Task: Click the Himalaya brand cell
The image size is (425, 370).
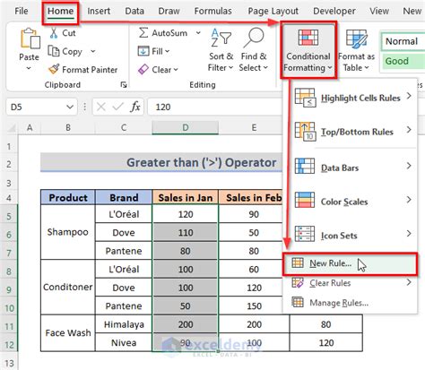Action: [124, 324]
